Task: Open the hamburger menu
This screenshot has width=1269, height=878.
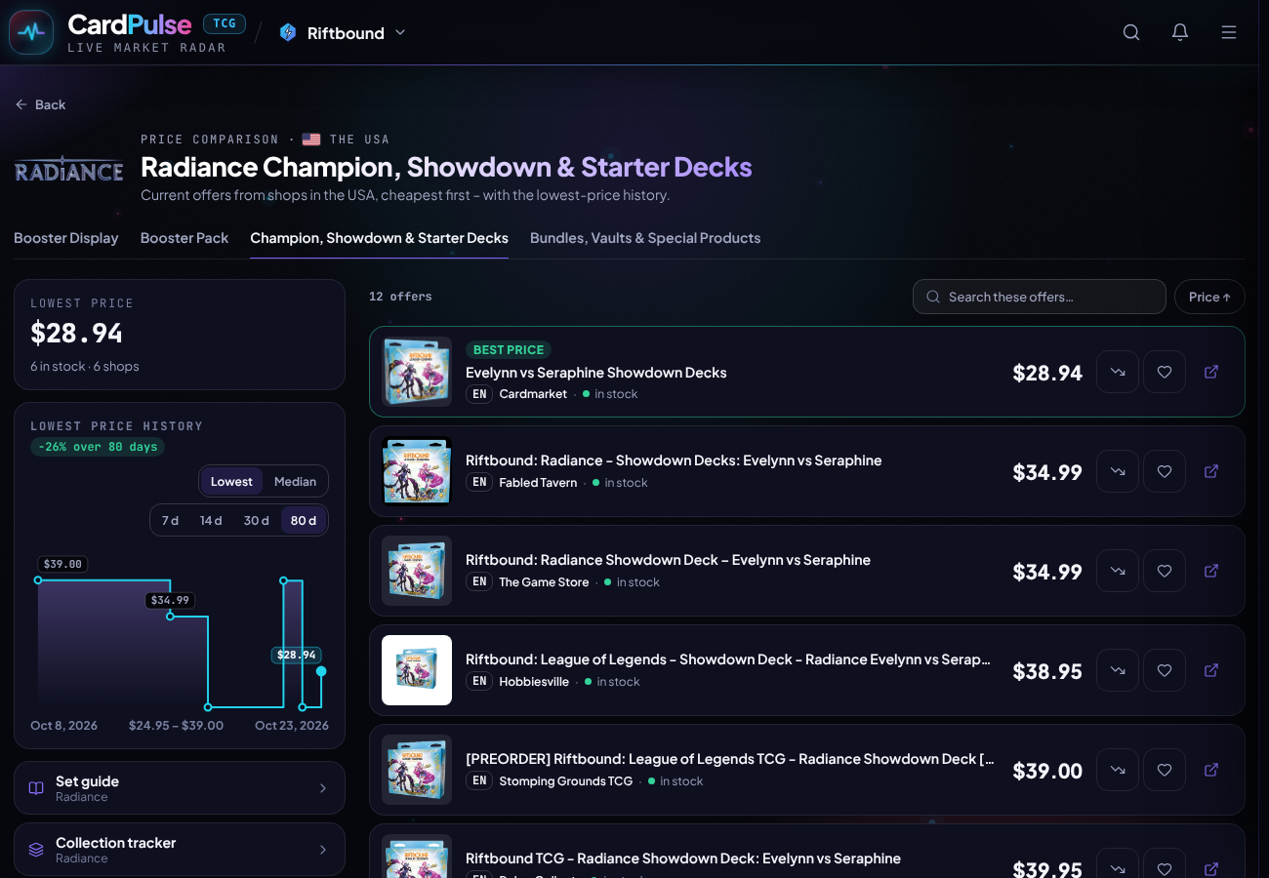Action: pos(1229,32)
